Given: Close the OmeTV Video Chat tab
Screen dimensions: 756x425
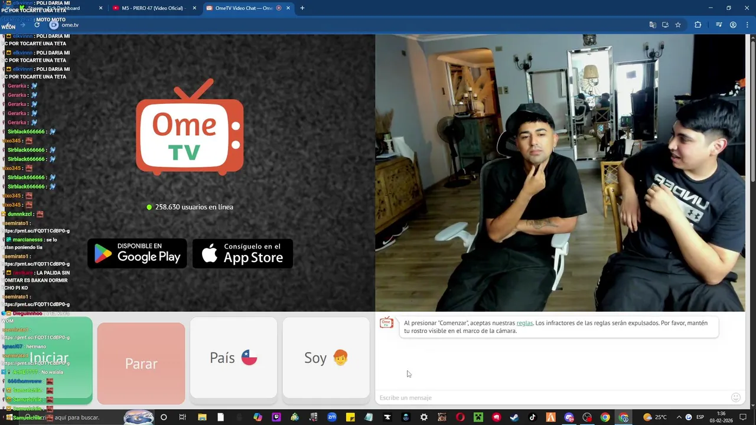Looking at the screenshot, I should (288, 8).
